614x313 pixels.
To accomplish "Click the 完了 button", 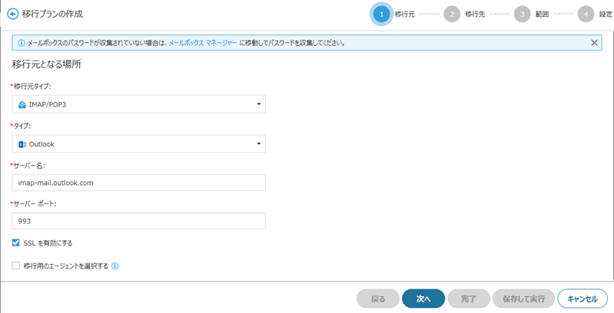I will click(x=469, y=299).
